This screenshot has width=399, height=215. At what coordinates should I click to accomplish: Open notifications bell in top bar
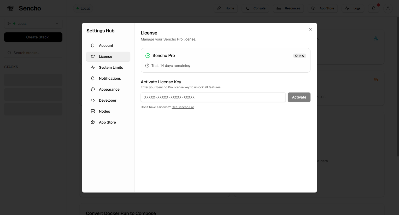pyautogui.click(x=374, y=8)
